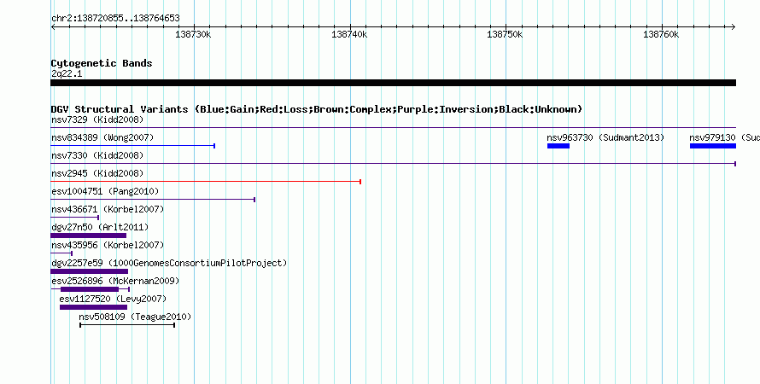Click the thick purple dgv2257e59 bar
Image resolution: width=760 pixels, height=384 pixels.
point(89,271)
